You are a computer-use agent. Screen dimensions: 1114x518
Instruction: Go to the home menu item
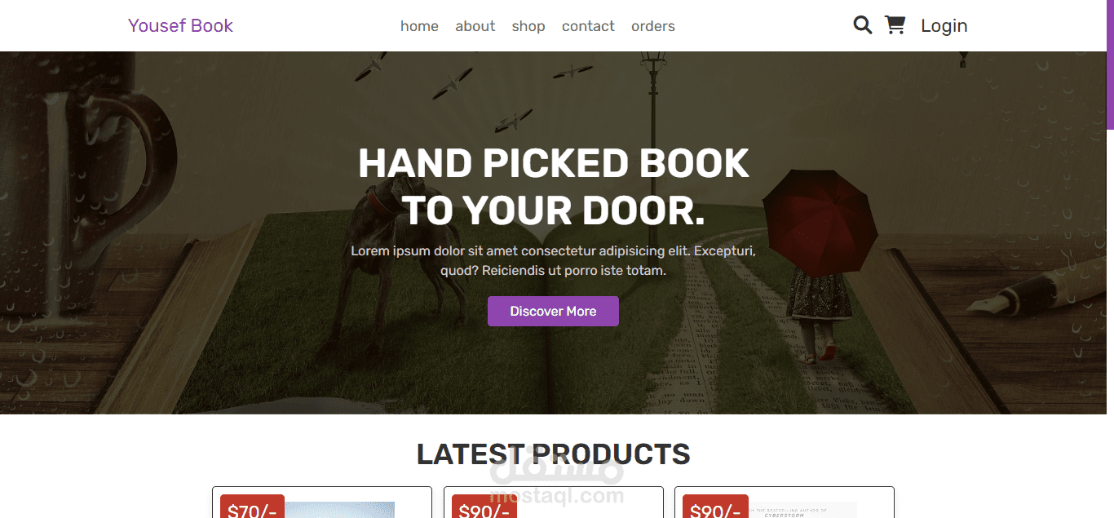419,26
